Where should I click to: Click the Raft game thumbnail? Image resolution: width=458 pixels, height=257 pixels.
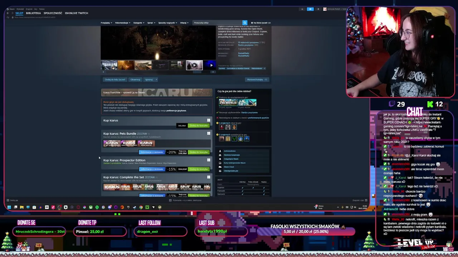coord(247,103)
